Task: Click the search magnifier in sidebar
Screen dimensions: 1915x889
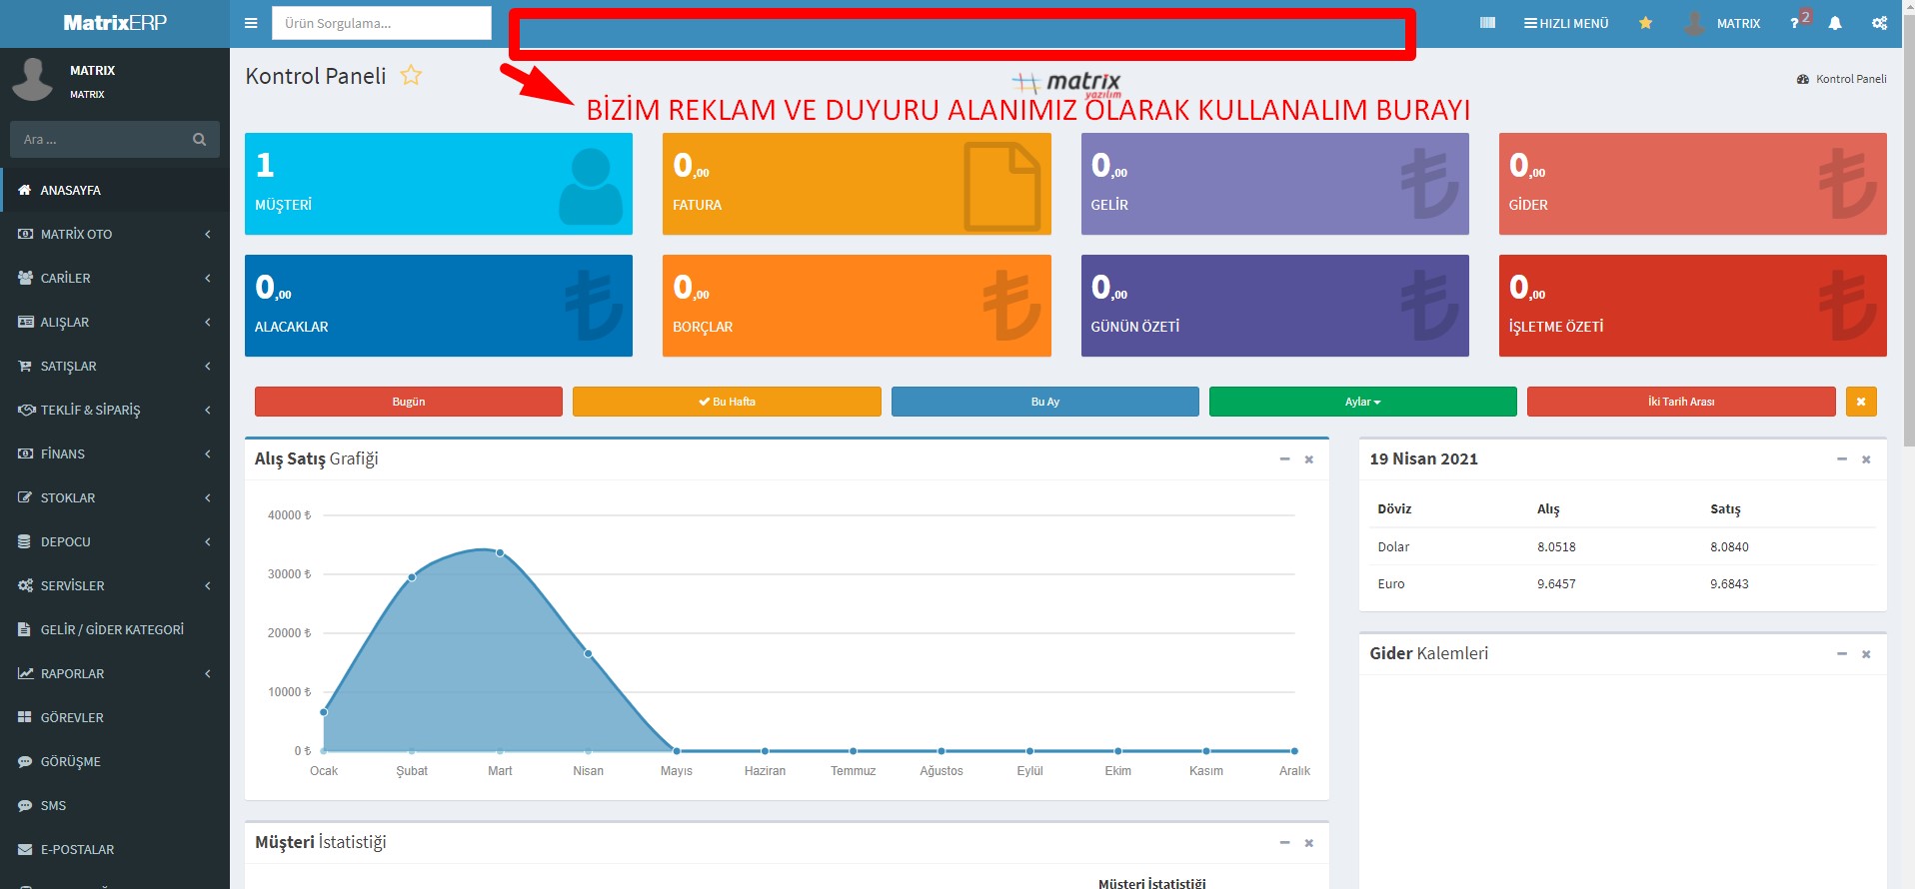Action: tap(199, 140)
